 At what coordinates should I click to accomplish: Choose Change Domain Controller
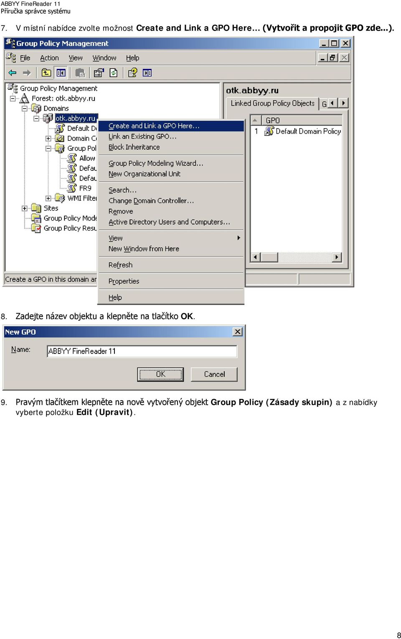[x=171, y=201]
